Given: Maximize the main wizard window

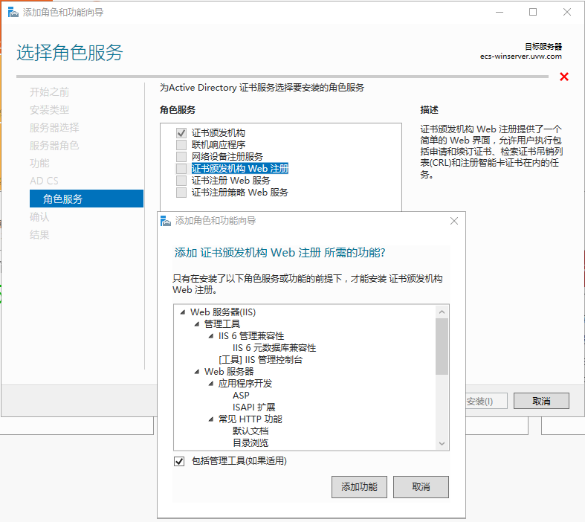Looking at the screenshot, I should [x=533, y=13].
